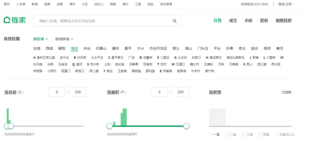
Task: Choose the 中关村 area
Action: [x=195, y=71]
